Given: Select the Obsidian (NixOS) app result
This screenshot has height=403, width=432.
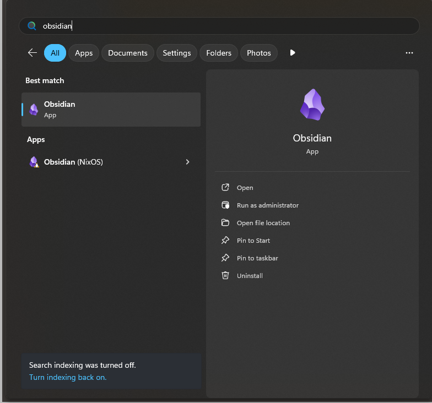Looking at the screenshot, I should [111, 162].
